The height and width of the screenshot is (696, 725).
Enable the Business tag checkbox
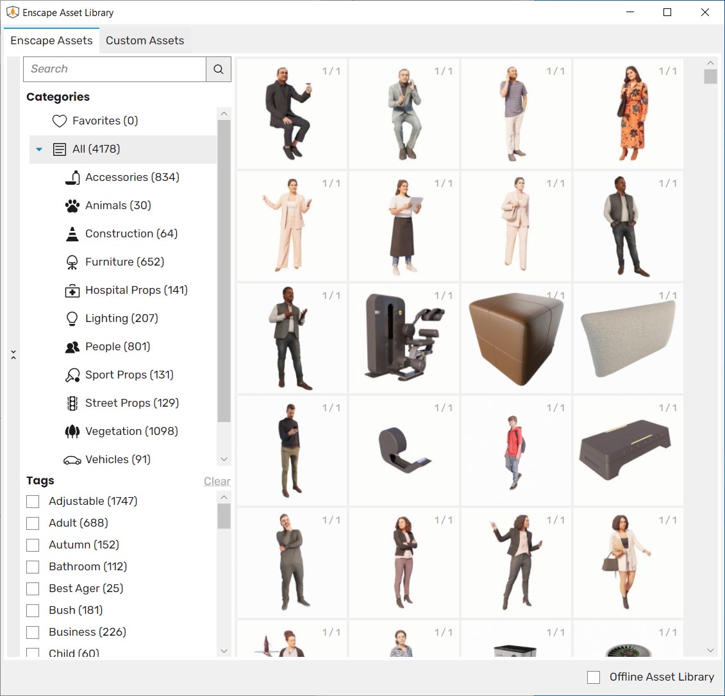[33, 632]
